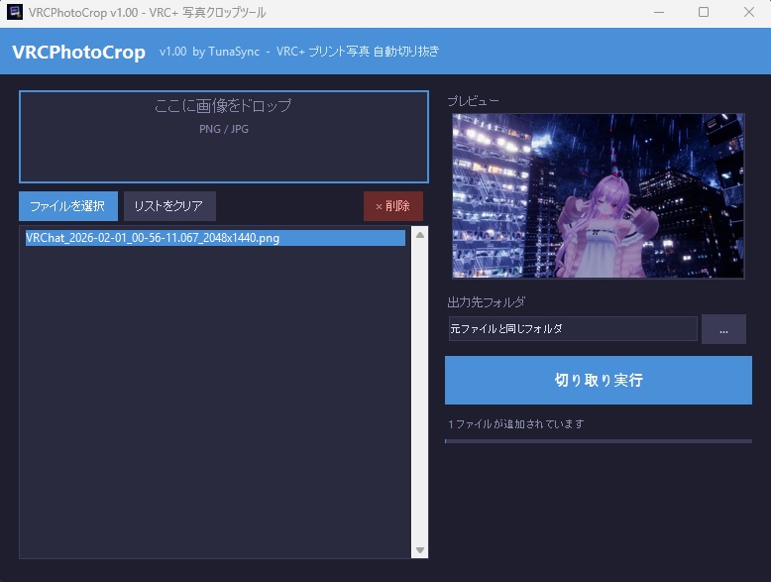Select VRChat_2026-02-01_00-56-11.067_2048x1440.png in list
Viewport: 771px width, 582px height.
[x=215, y=238]
